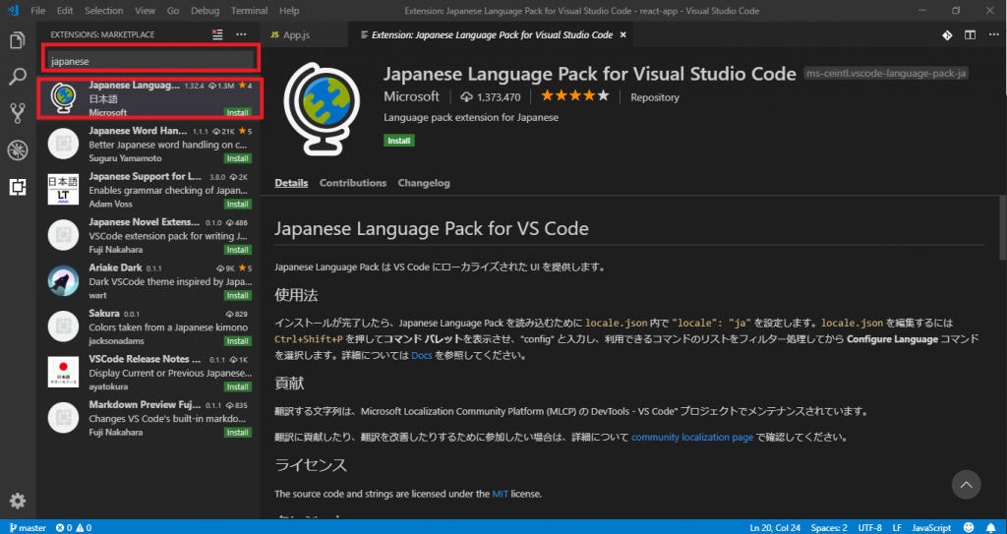Install Japanese Language Pack in results list
Viewport: 1007px width, 534px height.
tap(238, 113)
